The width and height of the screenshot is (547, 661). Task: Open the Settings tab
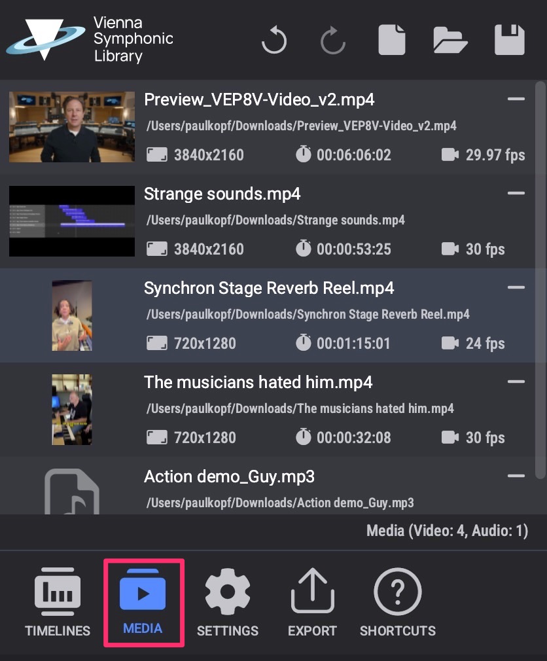[228, 603]
